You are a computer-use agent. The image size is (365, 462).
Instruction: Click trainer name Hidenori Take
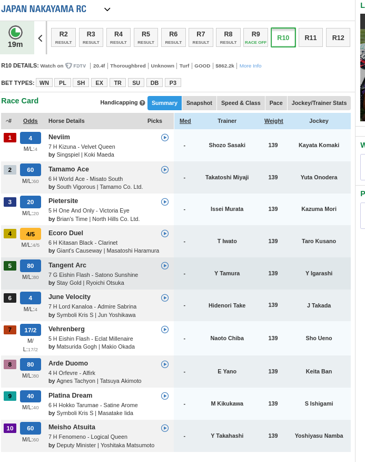coord(227,305)
